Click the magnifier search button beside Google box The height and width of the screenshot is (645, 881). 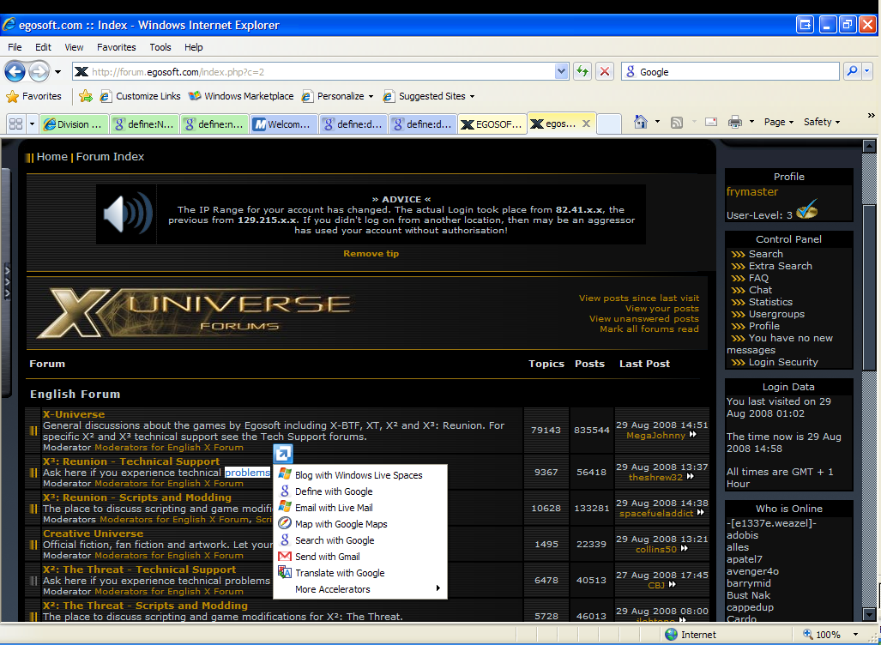pyautogui.click(x=852, y=71)
